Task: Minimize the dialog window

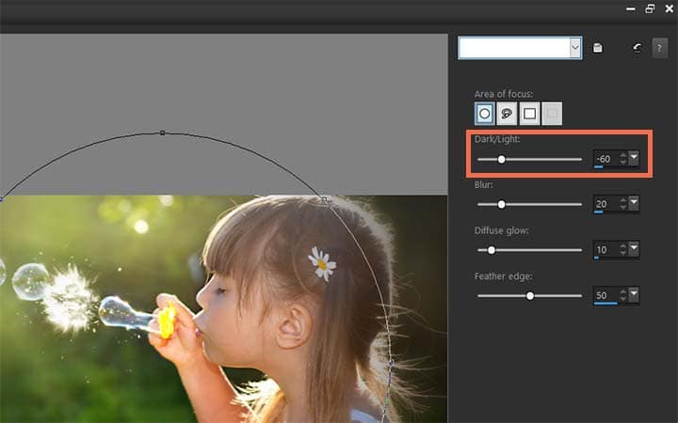Action: (x=631, y=9)
